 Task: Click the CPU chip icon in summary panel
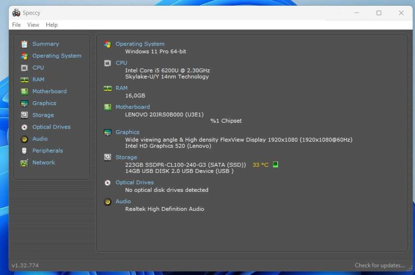pos(107,63)
